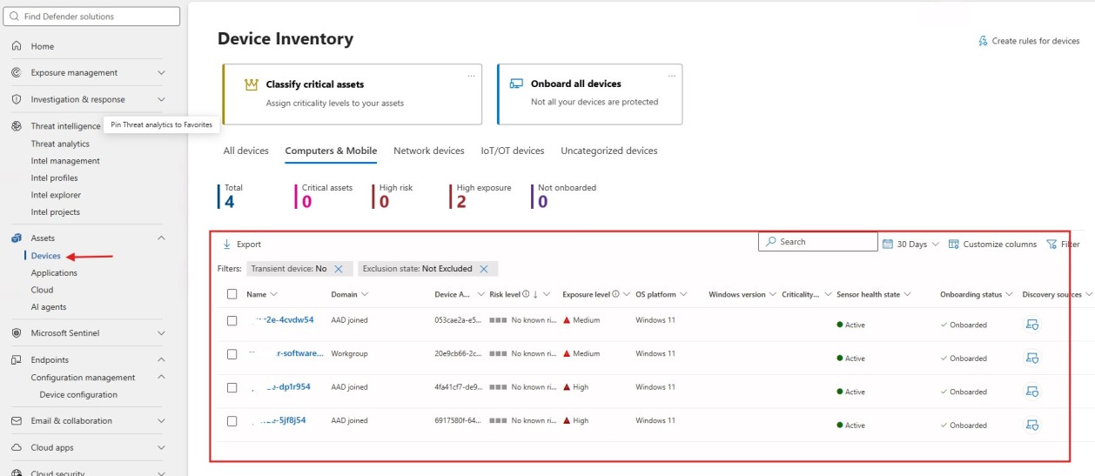
Task: Open the more options menu on Onboard all devices card
Action: 672,76
